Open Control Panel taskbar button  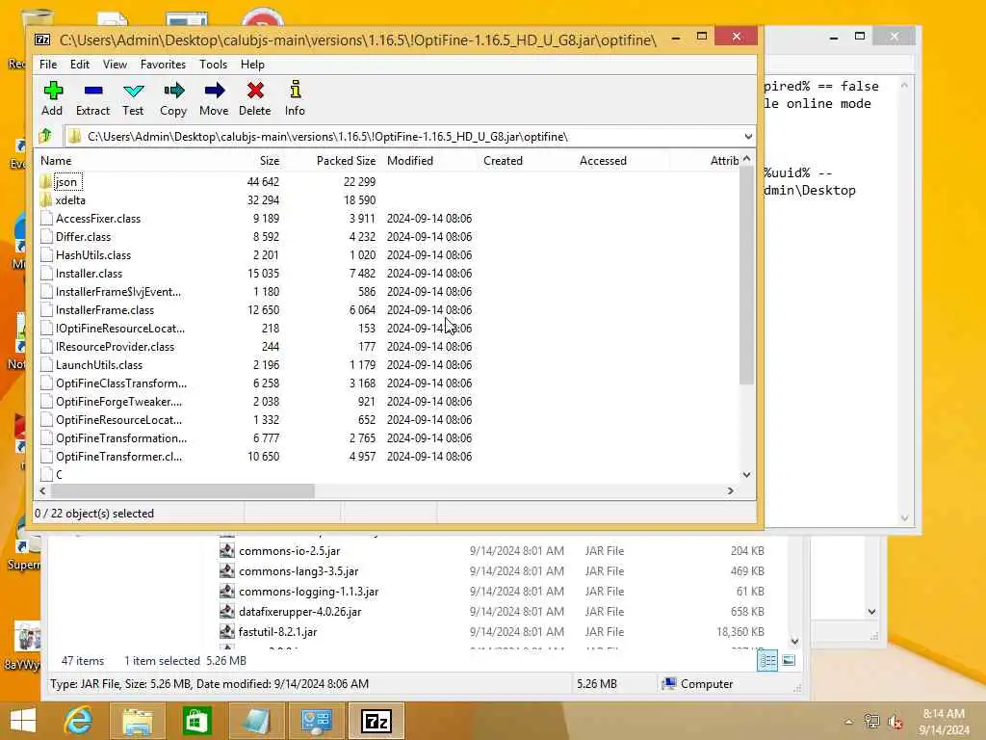point(316,721)
